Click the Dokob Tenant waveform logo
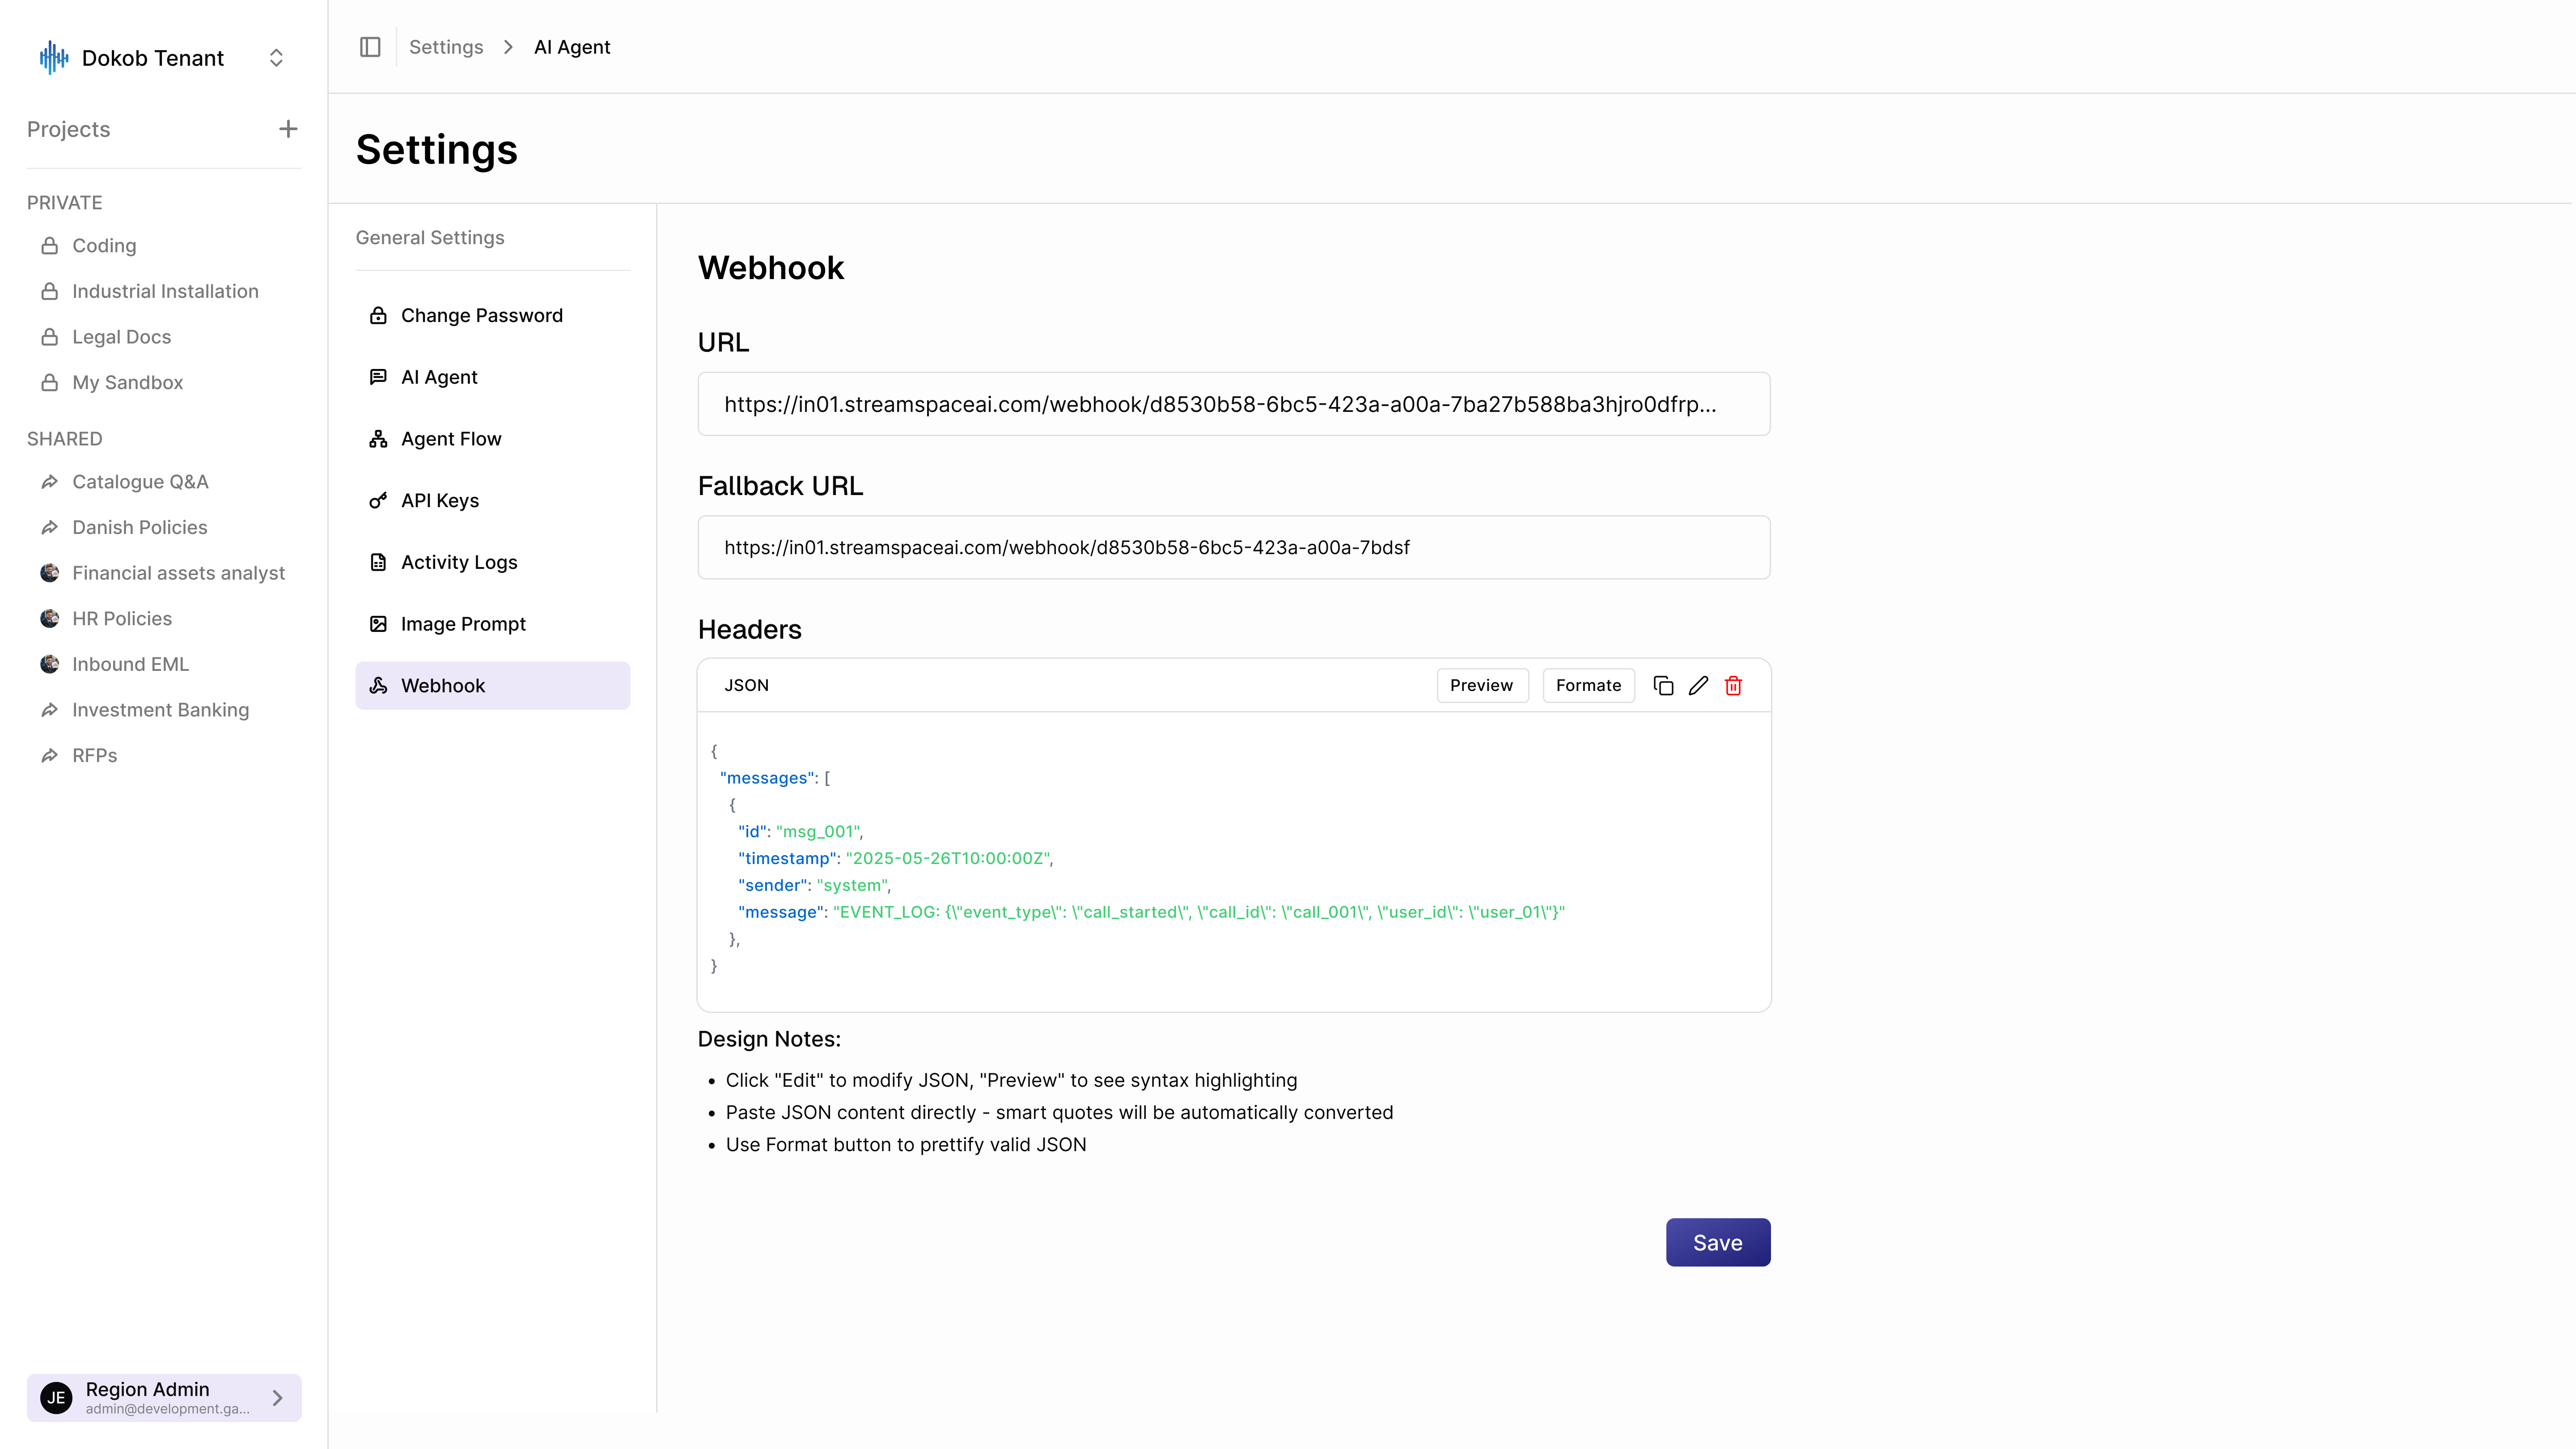This screenshot has height=1449, width=2576. 54,58
